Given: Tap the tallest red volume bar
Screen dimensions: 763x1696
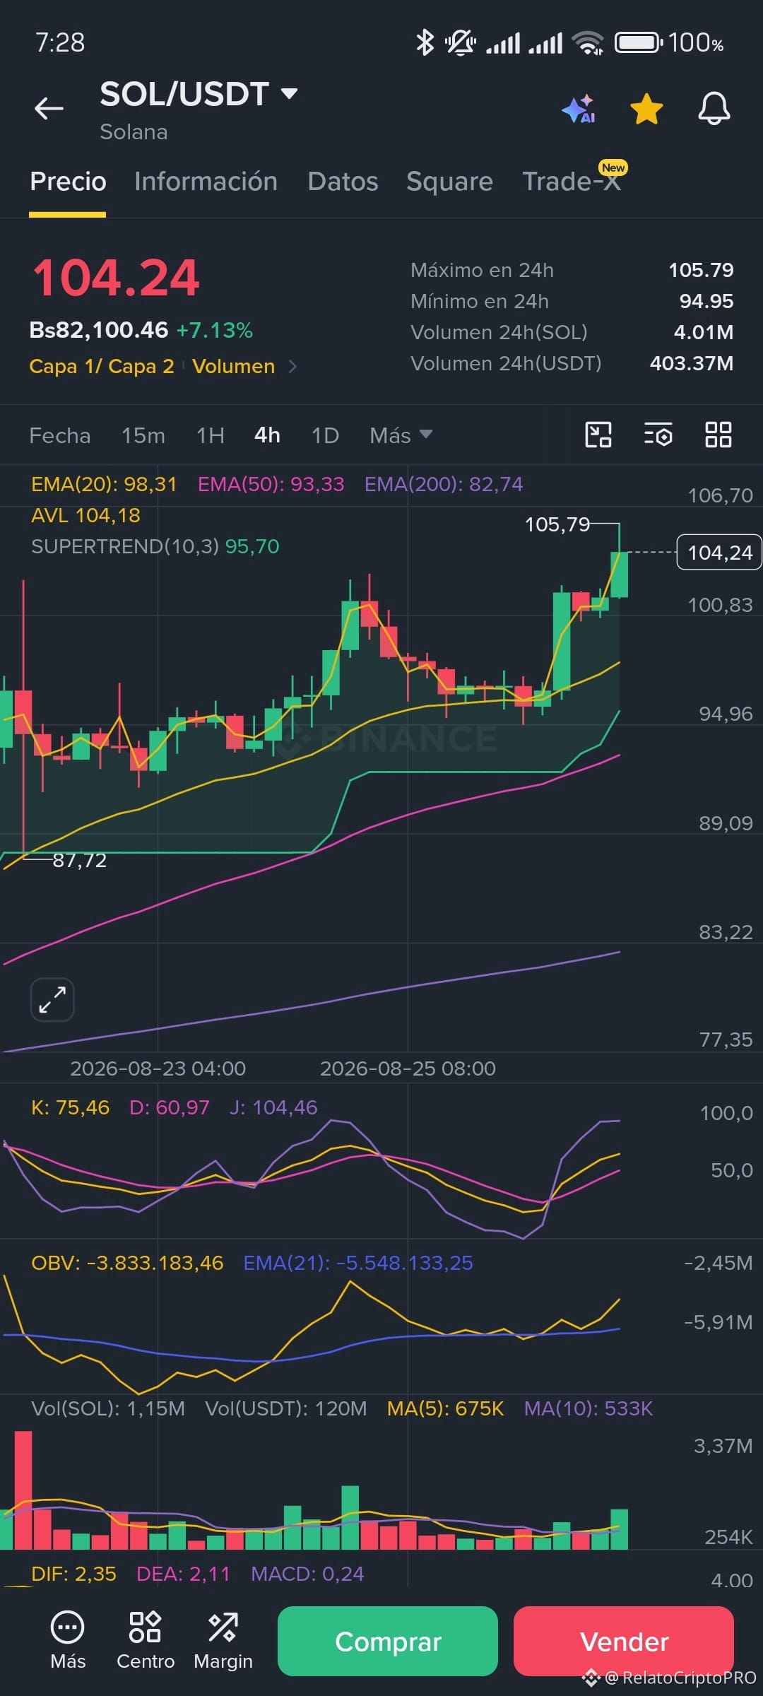Looking at the screenshot, I should point(23,1490).
